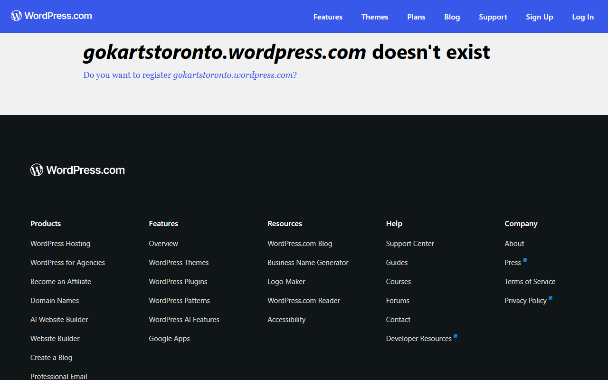The height and width of the screenshot is (380, 608).
Task: Click Log In in the header
Action: (583, 17)
